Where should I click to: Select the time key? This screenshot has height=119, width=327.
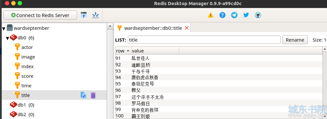click(26, 86)
